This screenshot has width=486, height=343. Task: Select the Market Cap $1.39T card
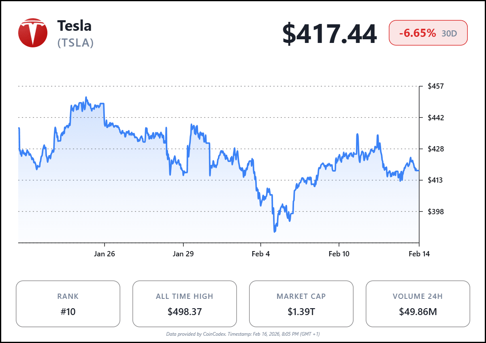301,304
